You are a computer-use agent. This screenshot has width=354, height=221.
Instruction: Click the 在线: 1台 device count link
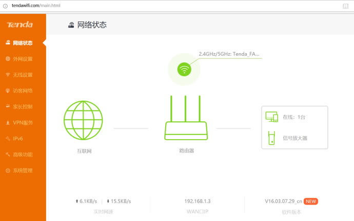point(294,117)
